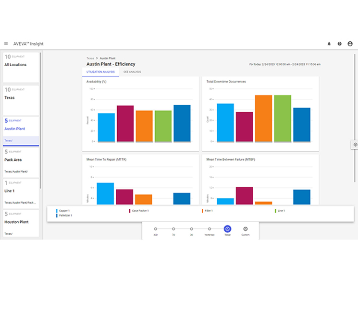Select the Utilization Analysis tab

click(100, 72)
